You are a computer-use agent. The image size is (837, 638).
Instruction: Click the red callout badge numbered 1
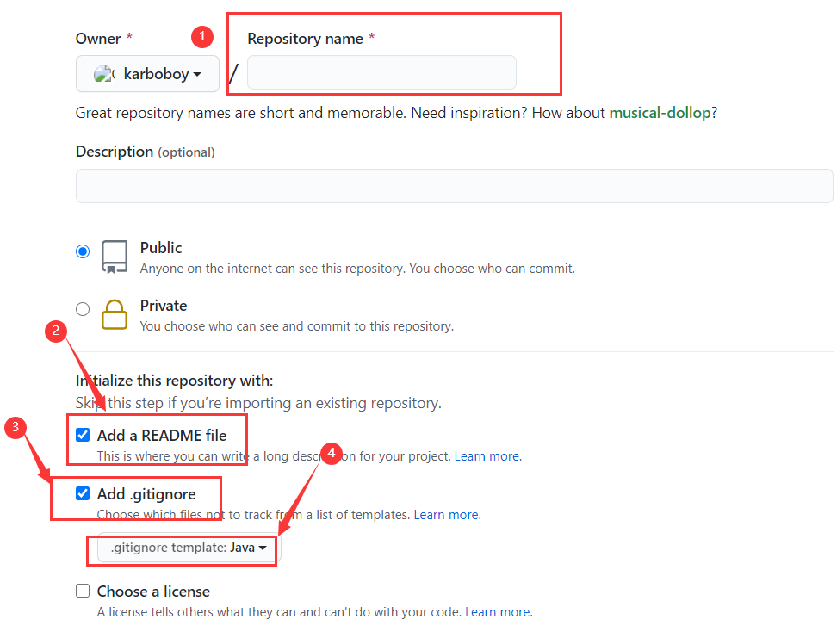(x=201, y=37)
